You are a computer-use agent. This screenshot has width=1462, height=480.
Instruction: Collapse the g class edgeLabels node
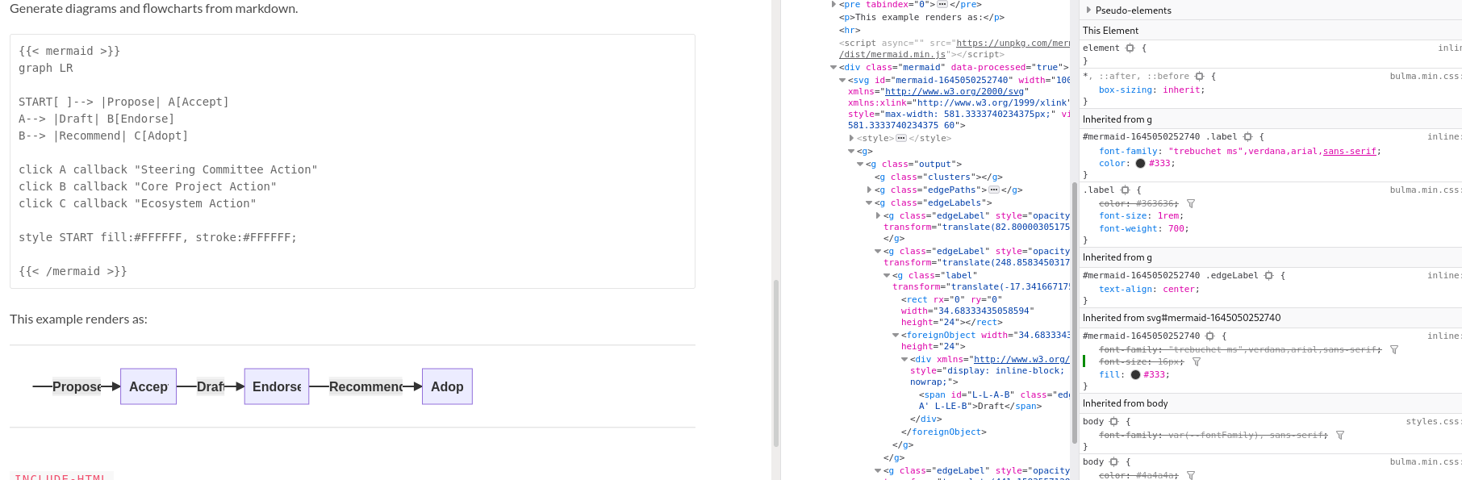pos(869,203)
